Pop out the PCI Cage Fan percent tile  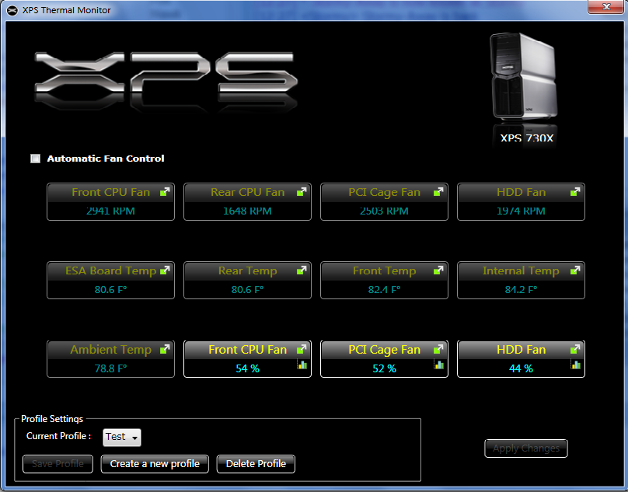[438, 349]
